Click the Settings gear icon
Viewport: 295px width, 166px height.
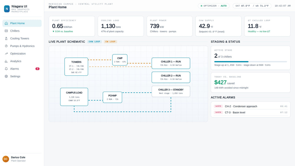[6, 76]
